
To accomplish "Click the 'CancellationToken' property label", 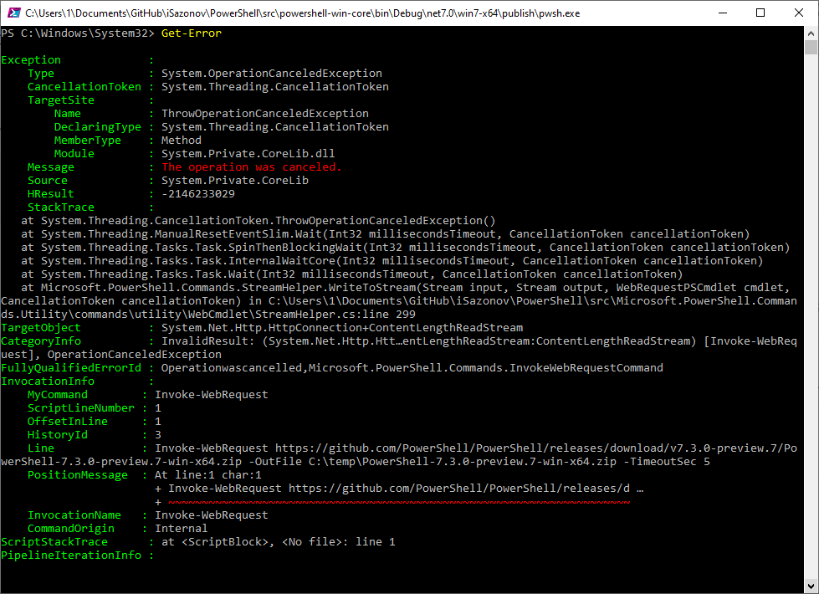I will click(84, 87).
